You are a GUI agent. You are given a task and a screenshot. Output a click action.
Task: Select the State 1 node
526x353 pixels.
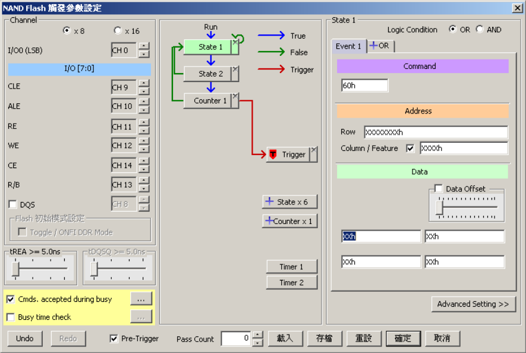point(207,46)
